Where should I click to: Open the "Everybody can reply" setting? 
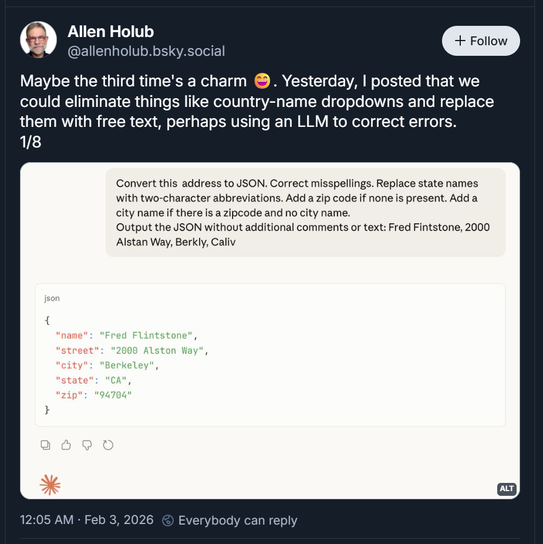[237, 521]
